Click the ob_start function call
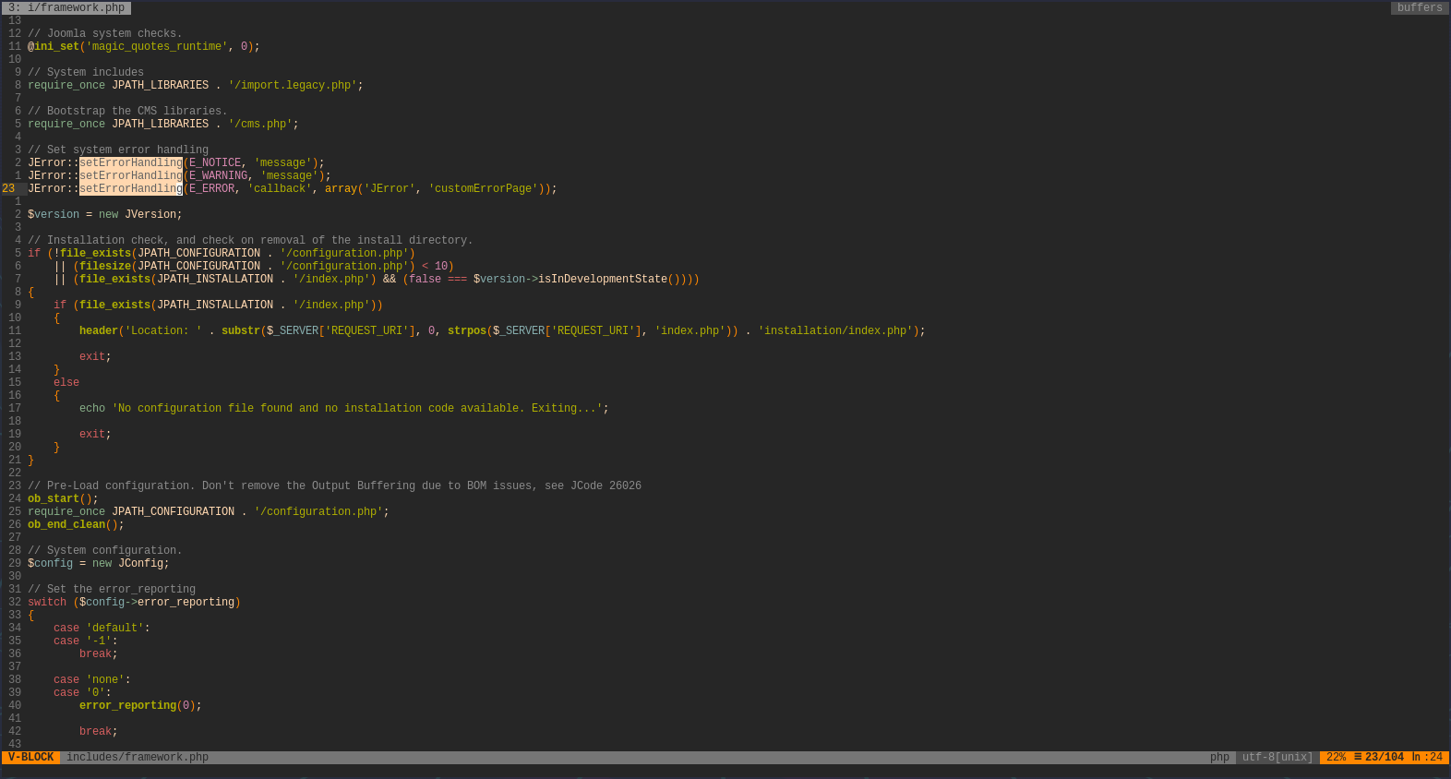Viewport: 1451px width, 779px height. pyautogui.click(x=54, y=498)
